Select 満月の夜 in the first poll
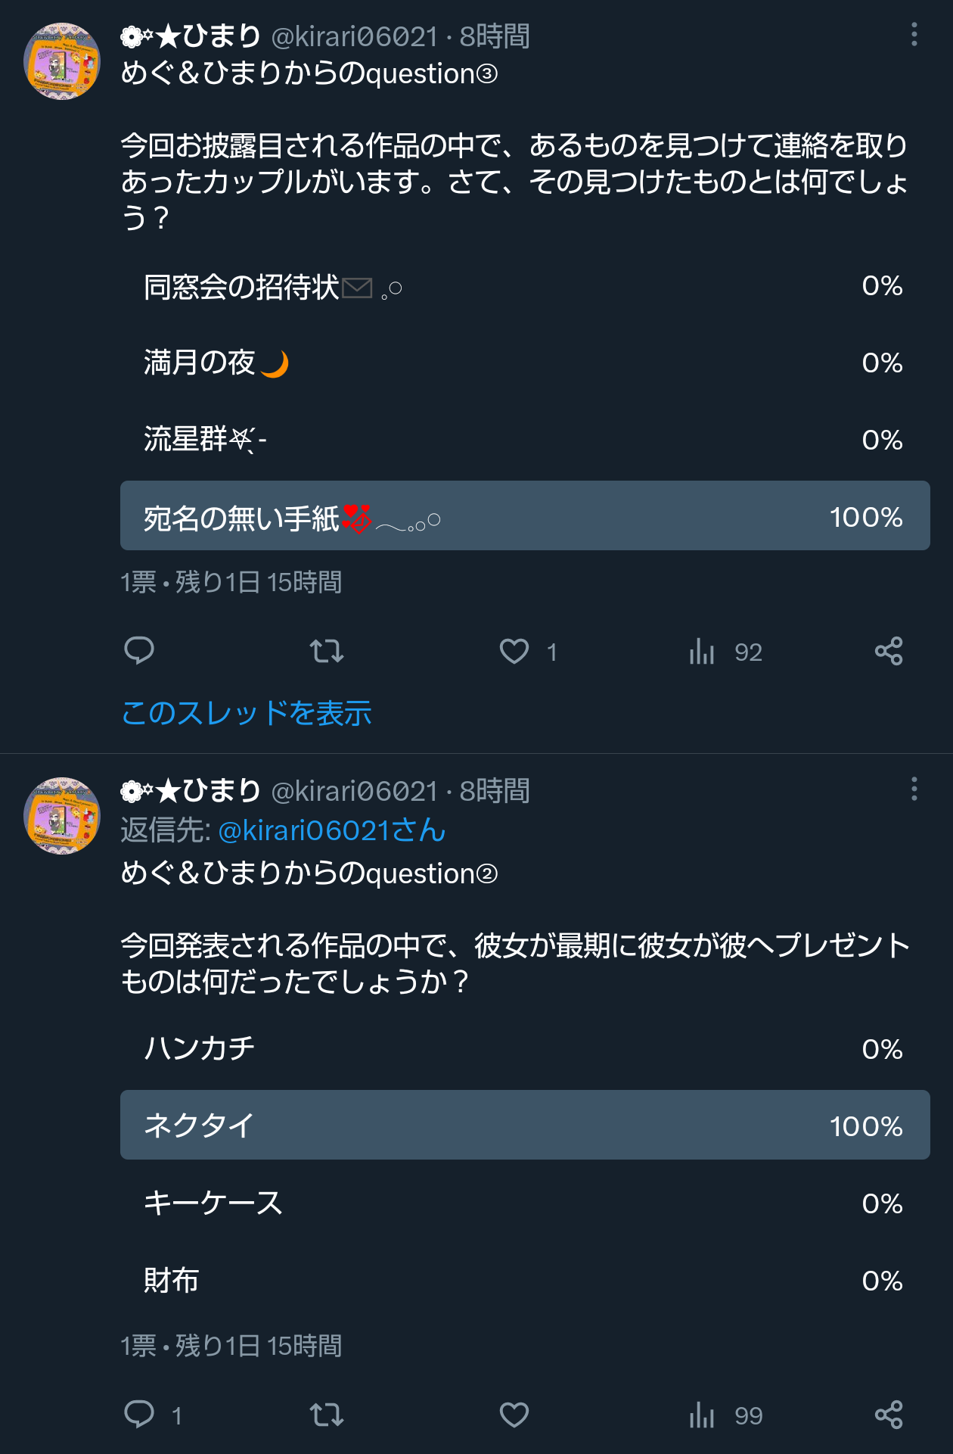953x1454 pixels. pyautogui.click(x=524, y=363)
